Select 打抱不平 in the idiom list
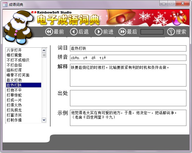Image resolution: width=192 pixels, height=153 pixels. pos(24,90)
